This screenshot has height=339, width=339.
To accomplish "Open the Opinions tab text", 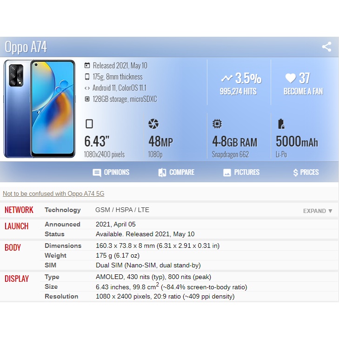I will coord(117,172).
